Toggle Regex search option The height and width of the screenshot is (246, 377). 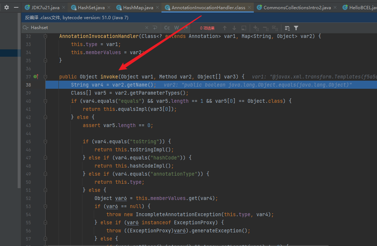186,28
